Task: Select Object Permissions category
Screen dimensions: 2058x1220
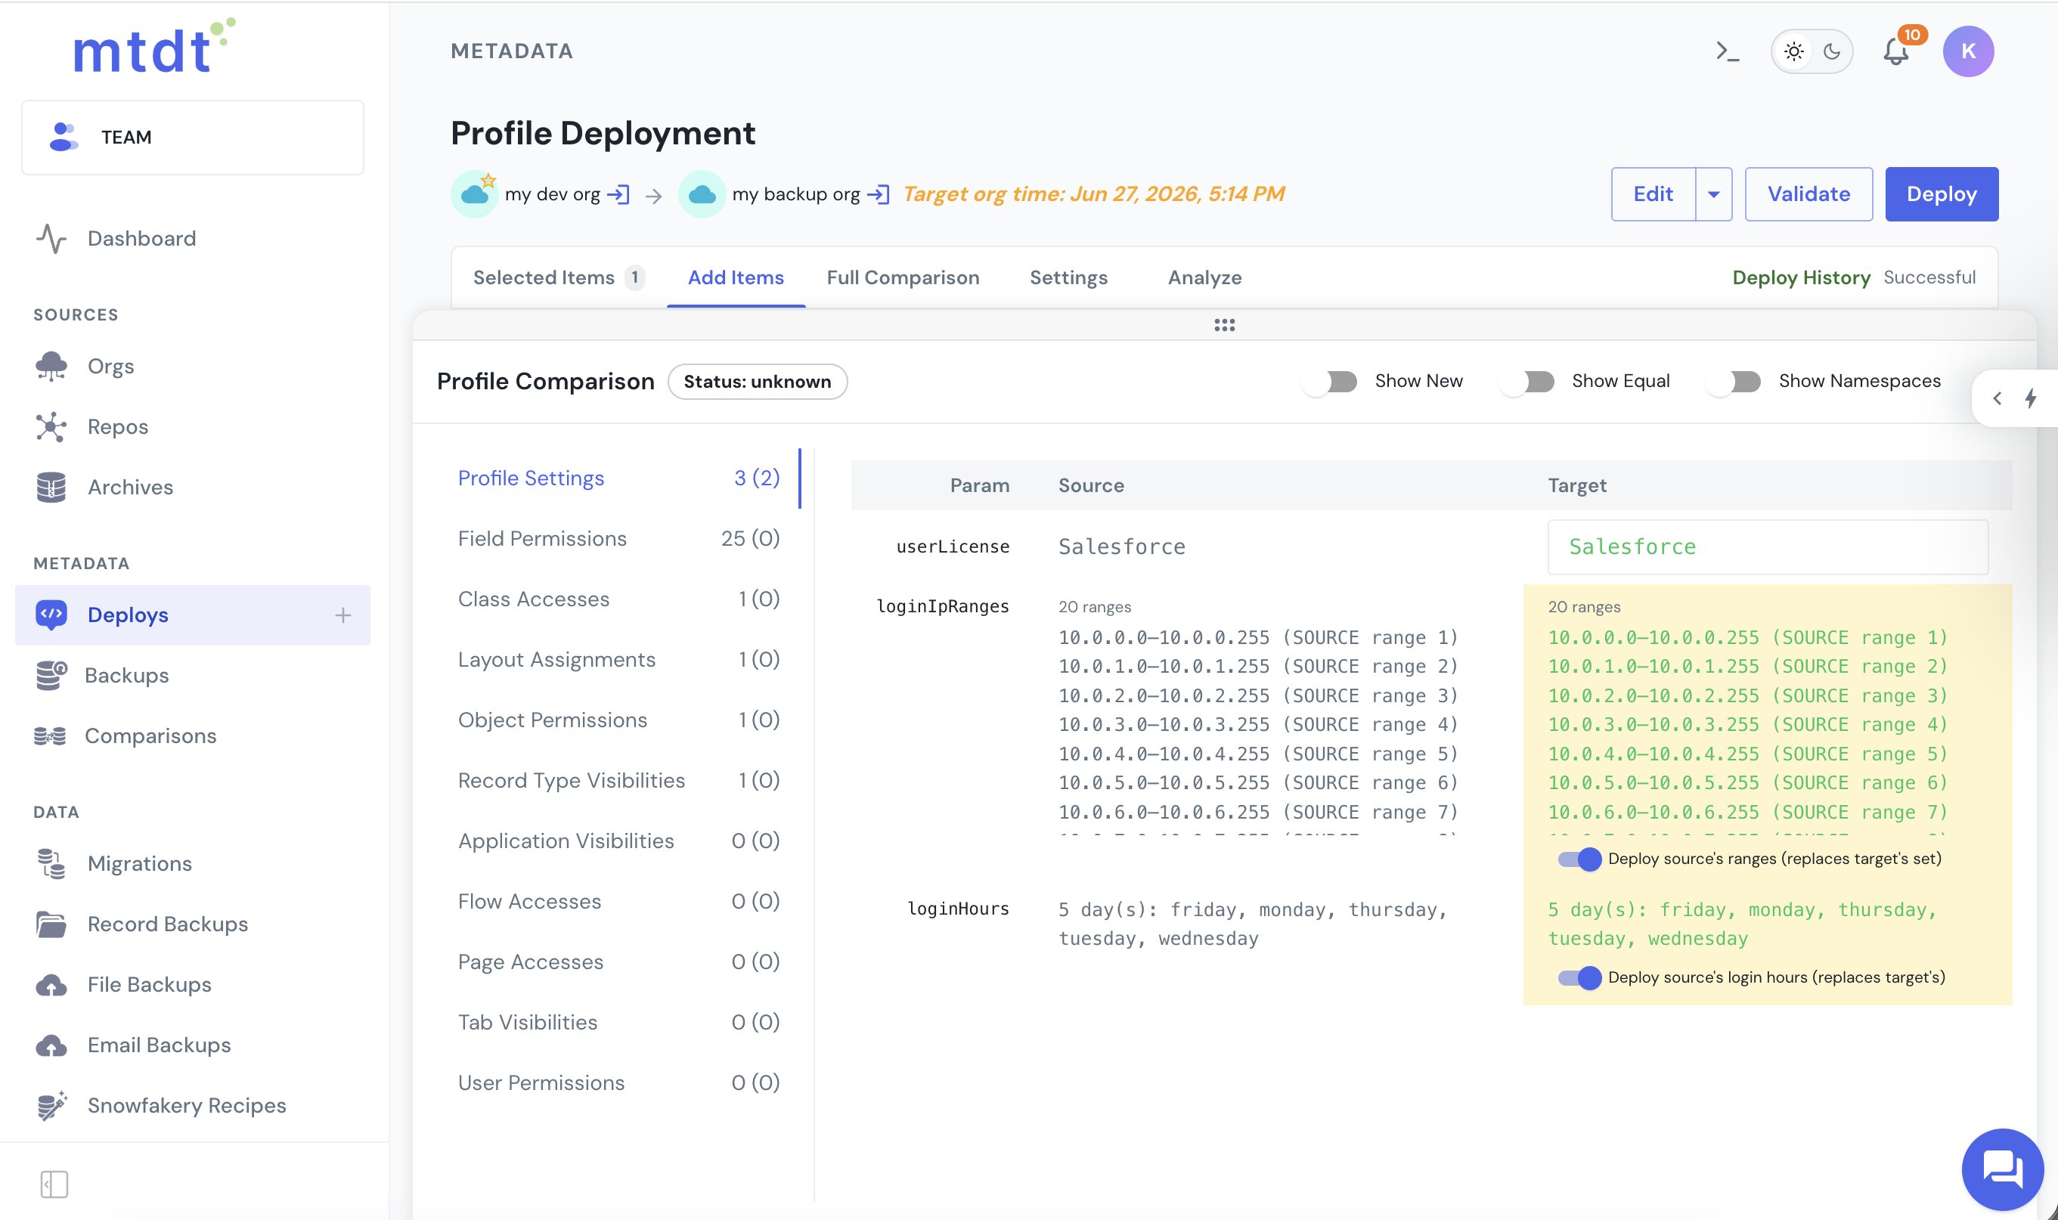Action: 618,720
